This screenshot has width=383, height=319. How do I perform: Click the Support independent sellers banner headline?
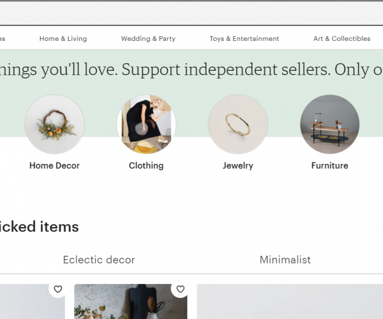pyautogui.click(x=191, y=70)
